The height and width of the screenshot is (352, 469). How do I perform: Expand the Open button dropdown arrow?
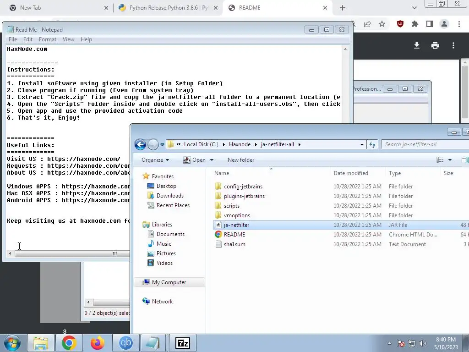[x=212, y=160]
